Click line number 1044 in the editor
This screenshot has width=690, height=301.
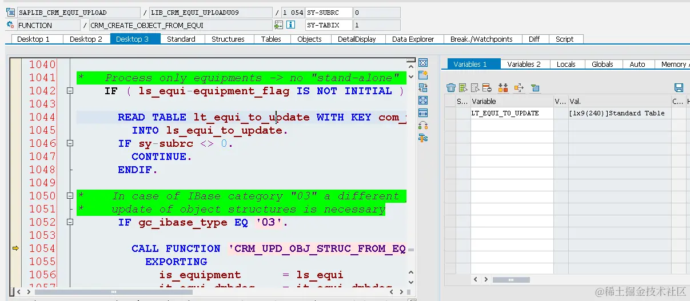(43, 117)
